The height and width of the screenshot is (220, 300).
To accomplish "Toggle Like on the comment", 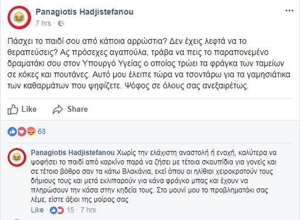I will point(37,210).
